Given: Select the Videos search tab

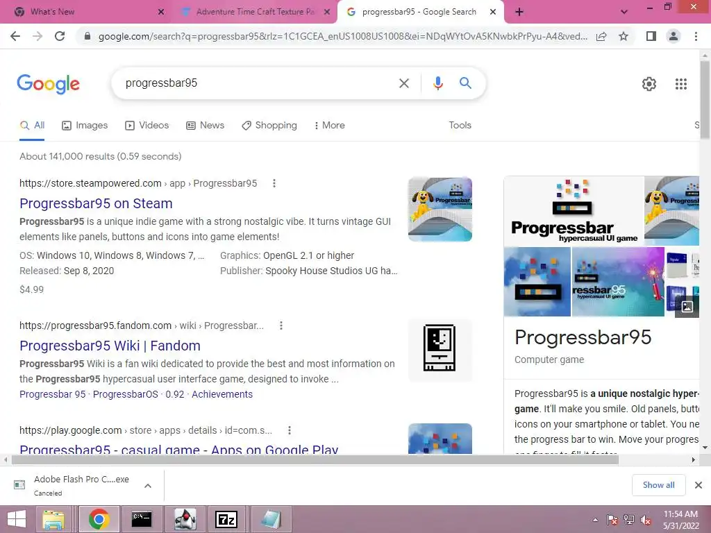Looking at the screenshot, I should click(x=147, y=126).
